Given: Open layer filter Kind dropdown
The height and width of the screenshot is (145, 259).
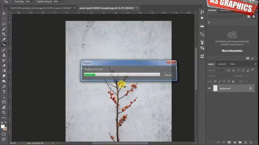Looking at the screenshot, I should [217, 70].
